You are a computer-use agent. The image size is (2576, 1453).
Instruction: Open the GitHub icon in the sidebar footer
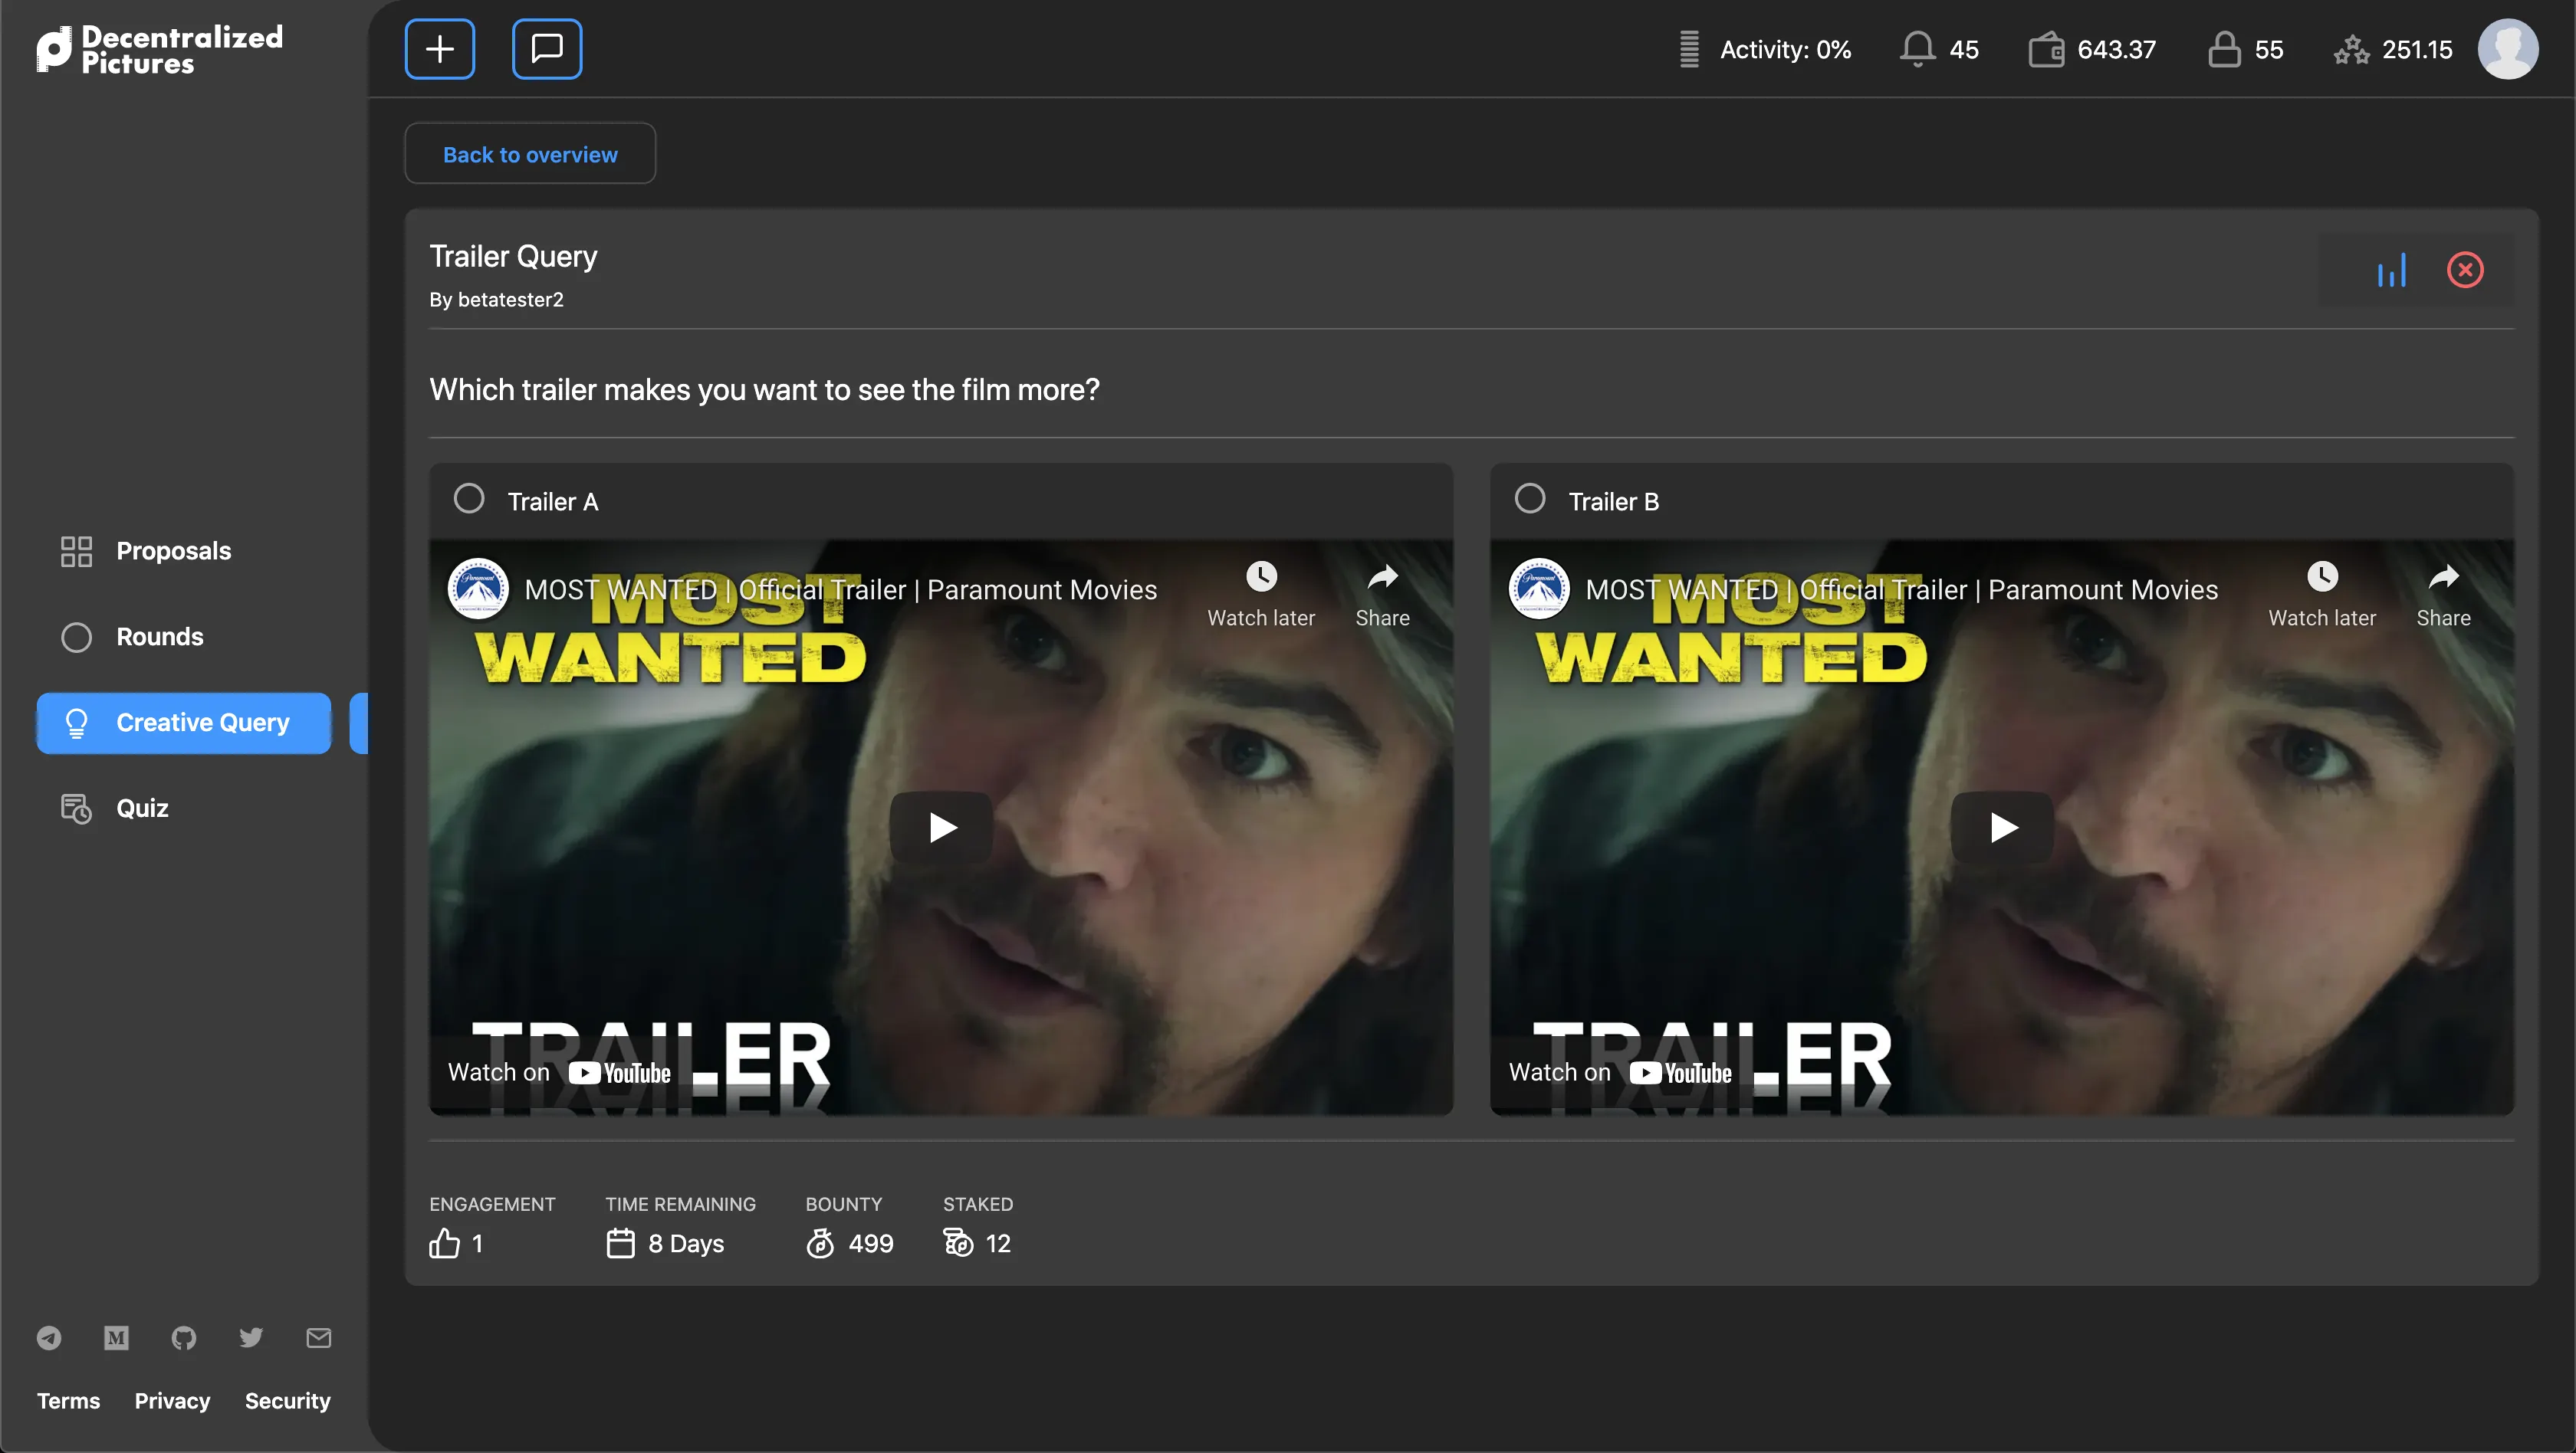[183, 1338]
